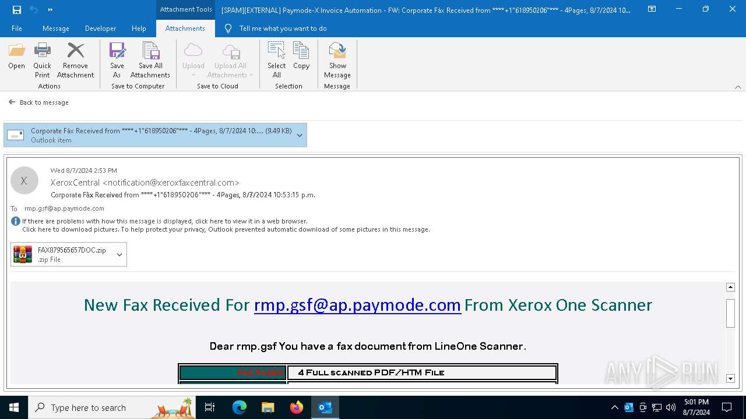Open Windows Start menu
The width and height of the screenshot is (746, 419).
13,407
